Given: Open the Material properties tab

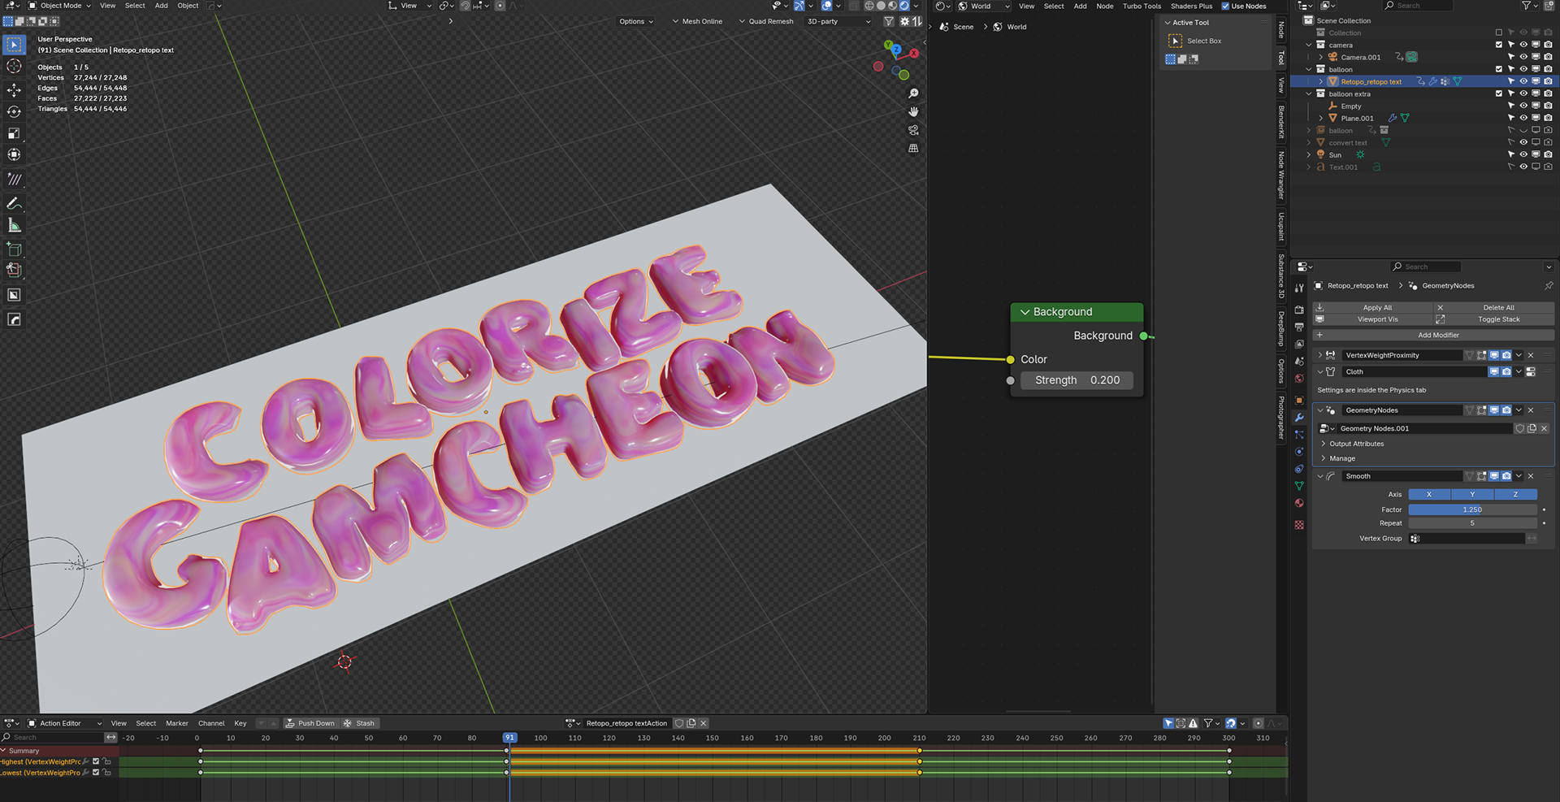Looking at the screenshot, I should pos(1299,503).
